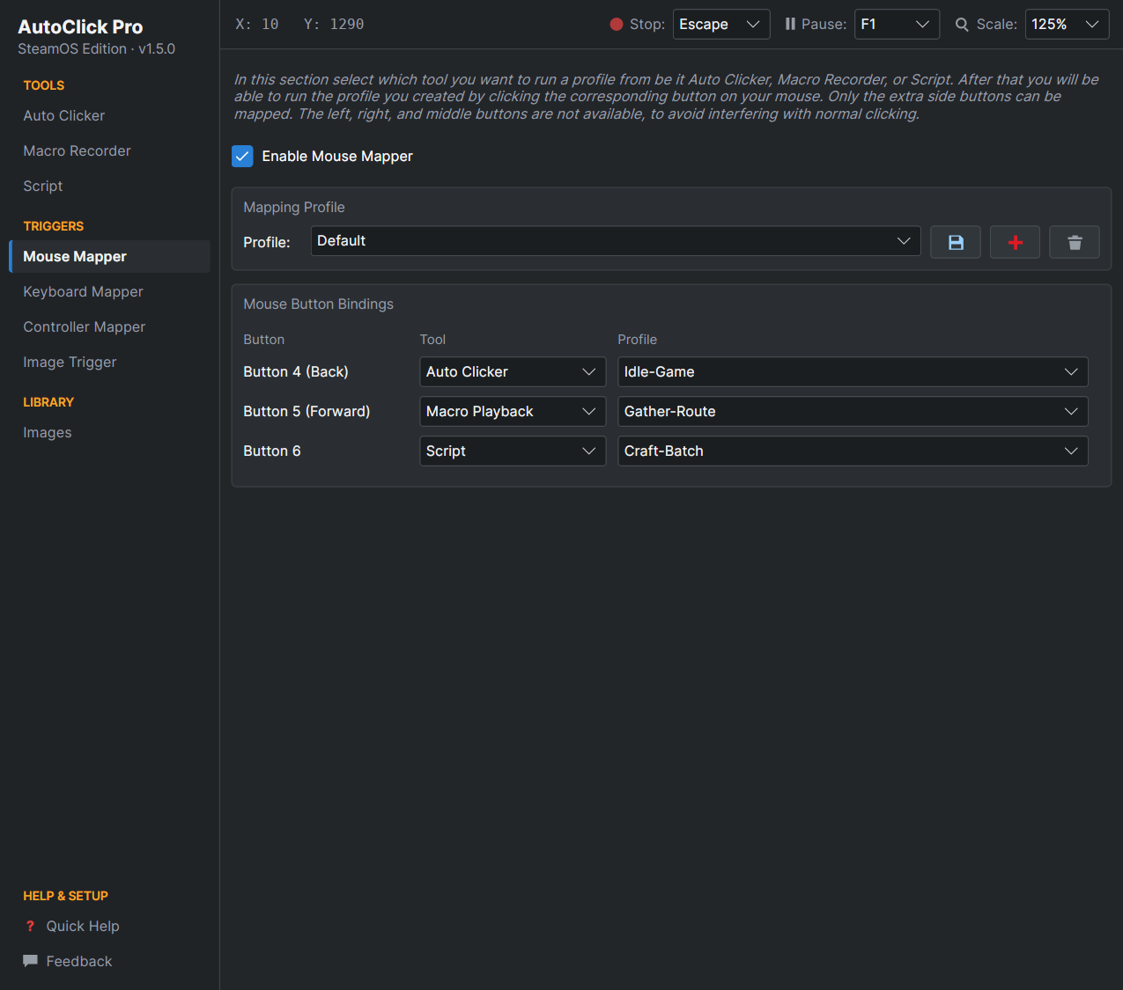Go to Auto Clicker in sidebar

click(109, 115)
